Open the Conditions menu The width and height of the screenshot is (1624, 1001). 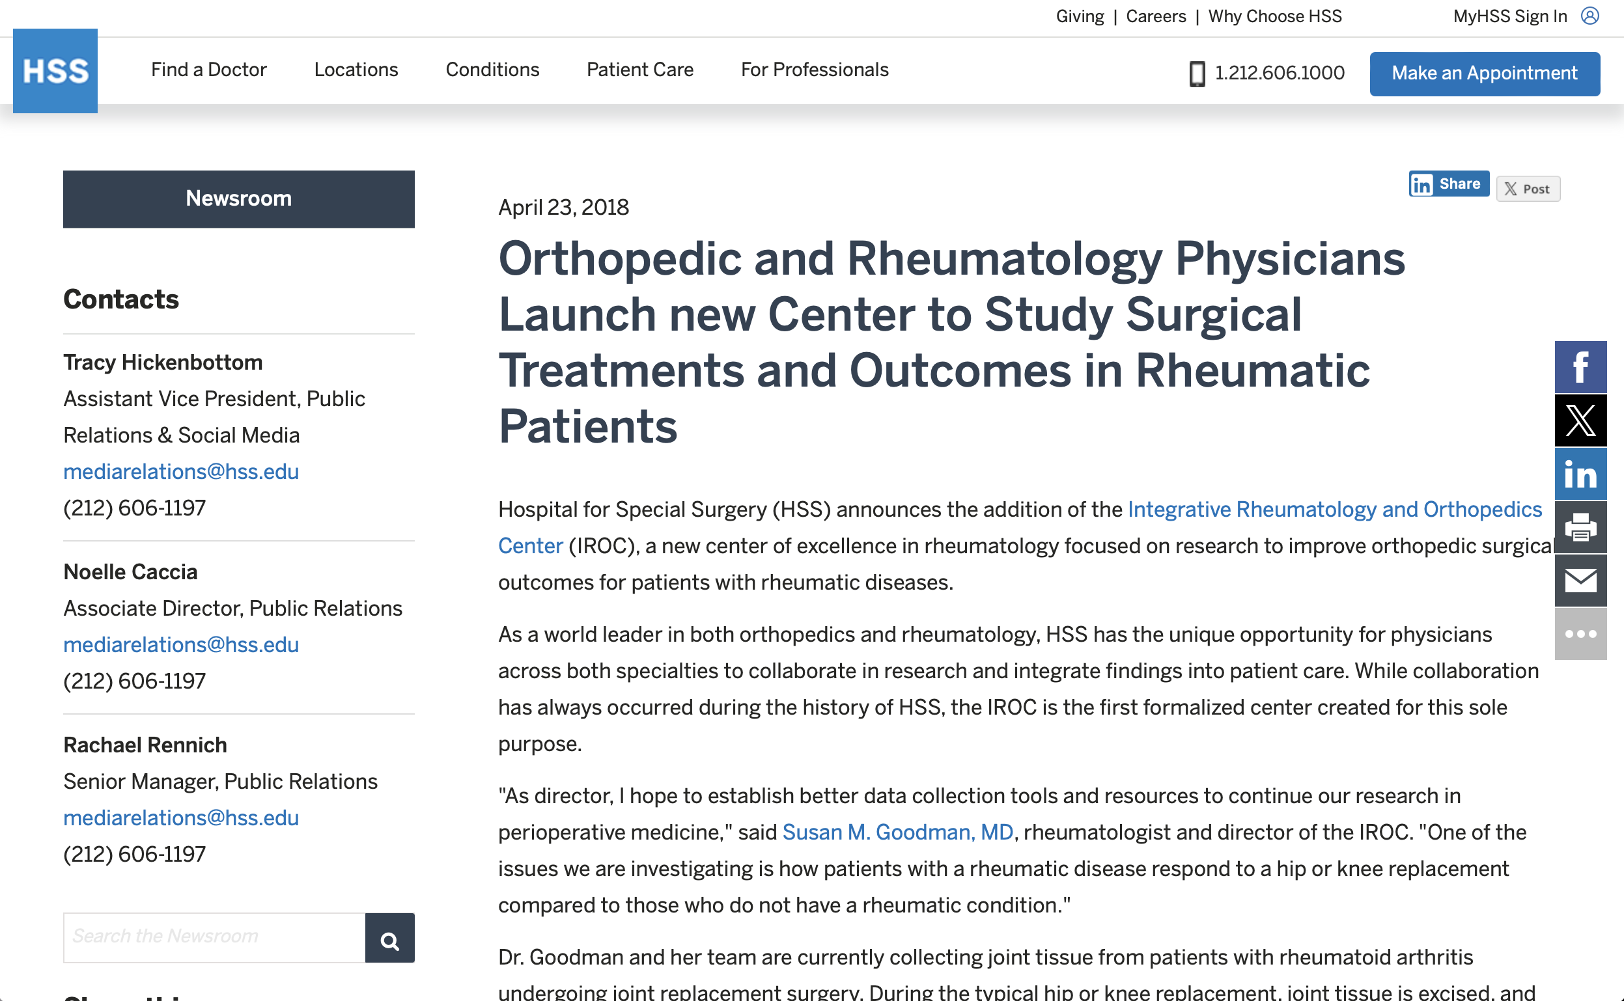click(x=492, y=70)
